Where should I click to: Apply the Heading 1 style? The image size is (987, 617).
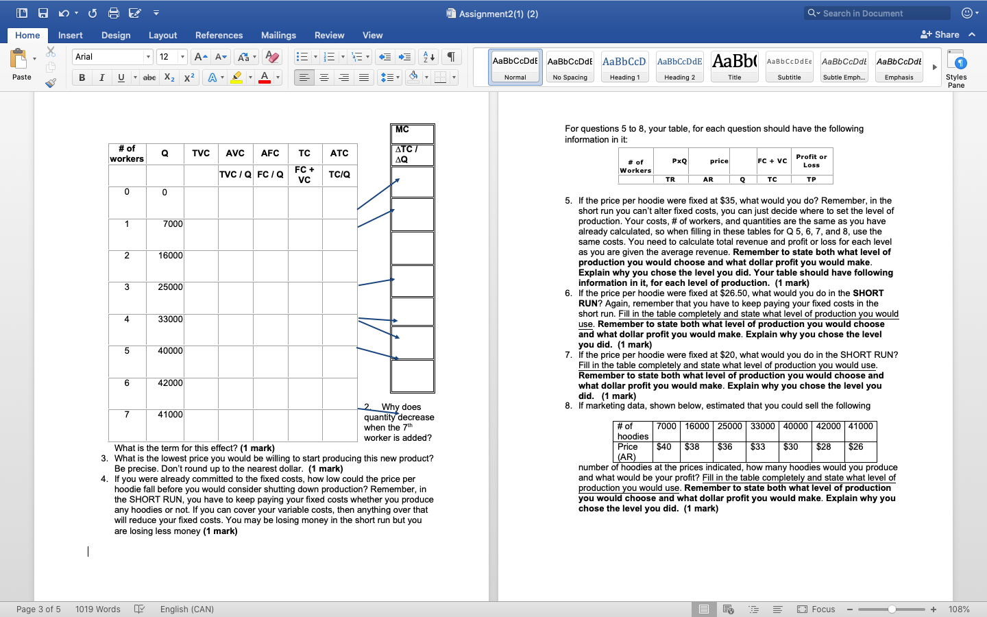(x=624, y=67)
